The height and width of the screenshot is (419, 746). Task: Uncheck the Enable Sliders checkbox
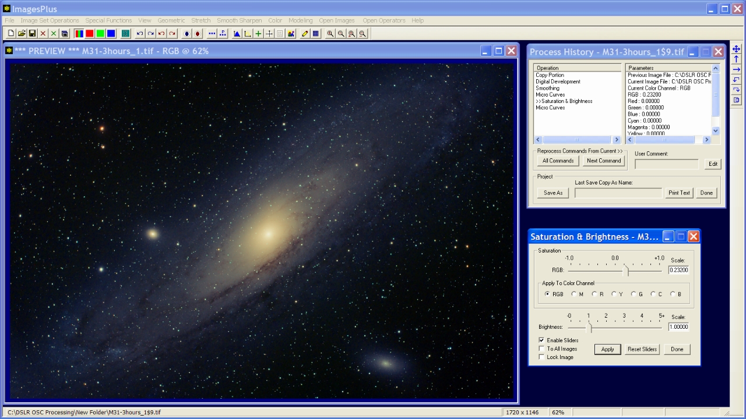541,340
